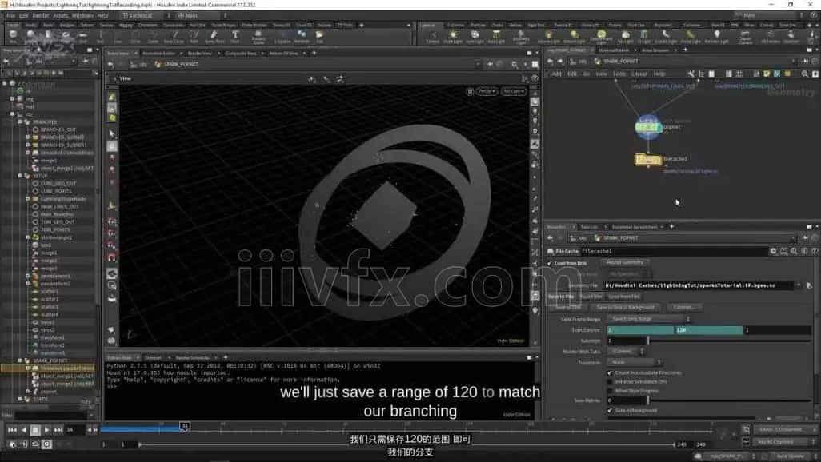Toggle Create Intermediate Directories checkbox
Image resolution: width=821 pixels, height=462 pixels.
point(610,373)
